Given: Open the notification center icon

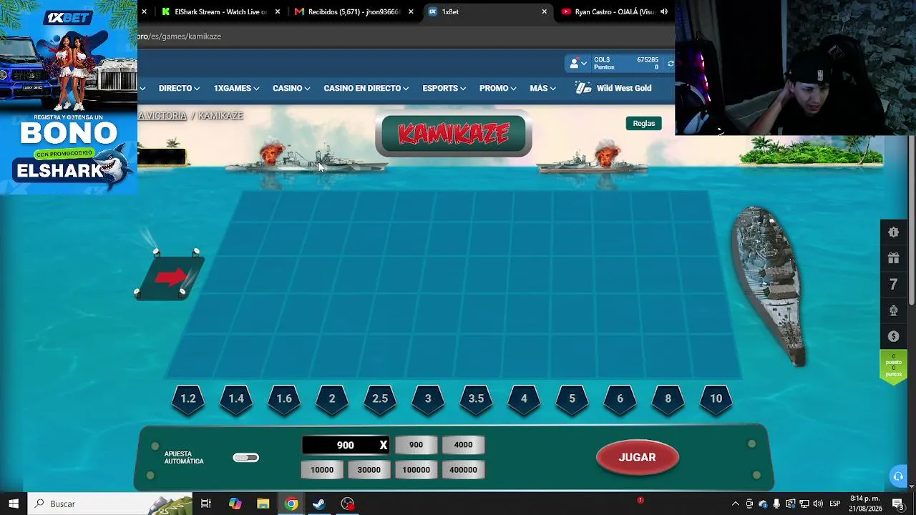Looking at the screenshot, I should tap(898, 504).
